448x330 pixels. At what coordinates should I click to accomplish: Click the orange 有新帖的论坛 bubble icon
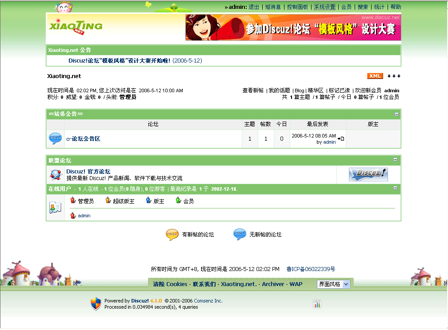[172, 235]
